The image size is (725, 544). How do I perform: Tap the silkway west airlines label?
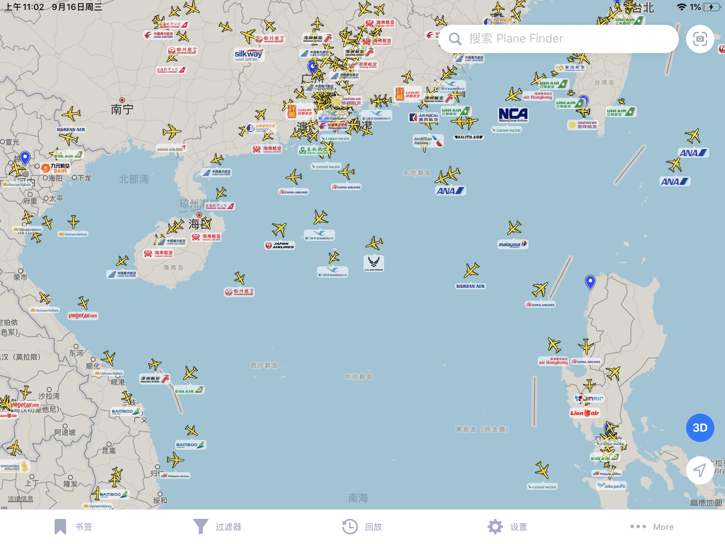click(x=249, y=55)
